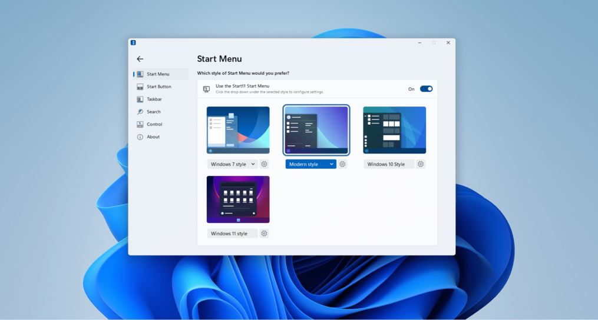Open settings gear for Modern style
This screenshot has width=598, height=320.
pyautogui.click(x=342, y=164)
